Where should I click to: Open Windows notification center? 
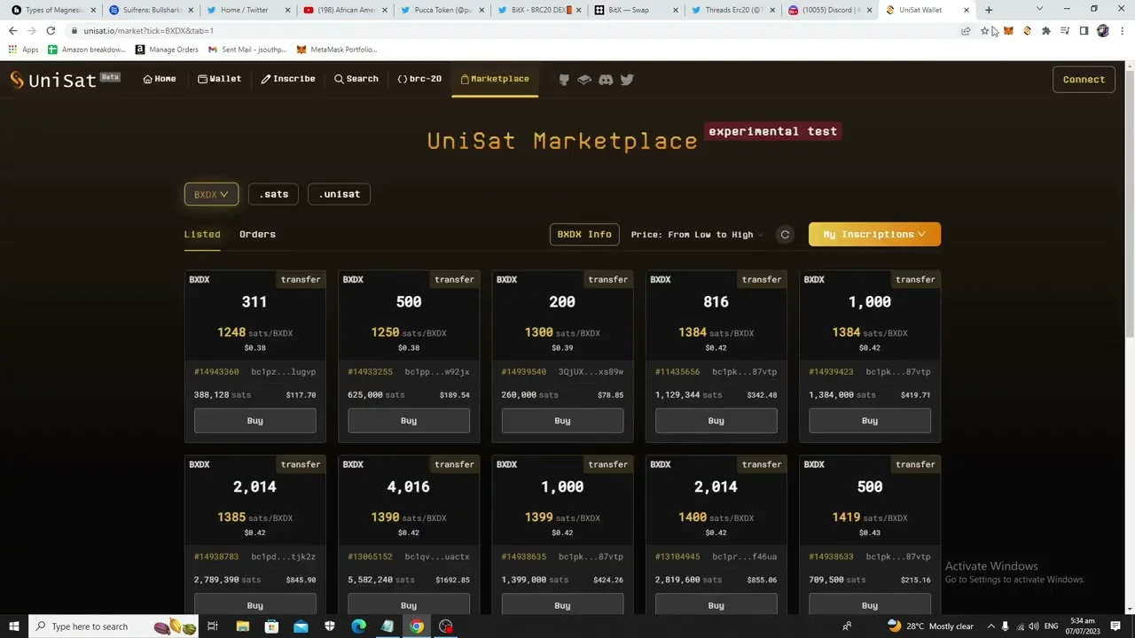1115,626
